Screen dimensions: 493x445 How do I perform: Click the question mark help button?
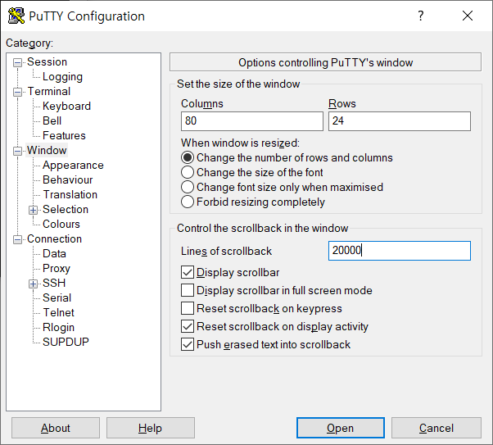(x=421, y=16)
